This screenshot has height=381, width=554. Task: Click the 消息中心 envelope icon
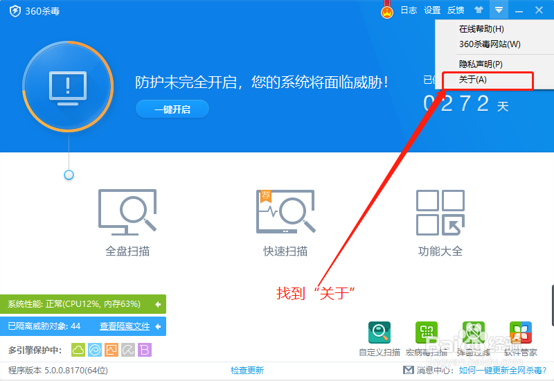[409, 370]
